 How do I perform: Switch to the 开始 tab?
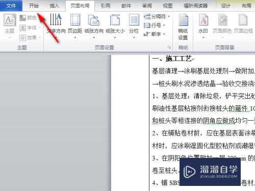click(34, 6)
